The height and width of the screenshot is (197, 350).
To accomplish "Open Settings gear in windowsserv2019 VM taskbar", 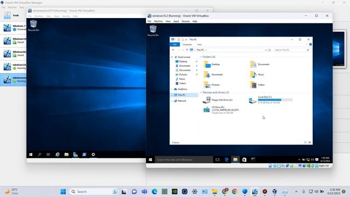I will (94, 154).
